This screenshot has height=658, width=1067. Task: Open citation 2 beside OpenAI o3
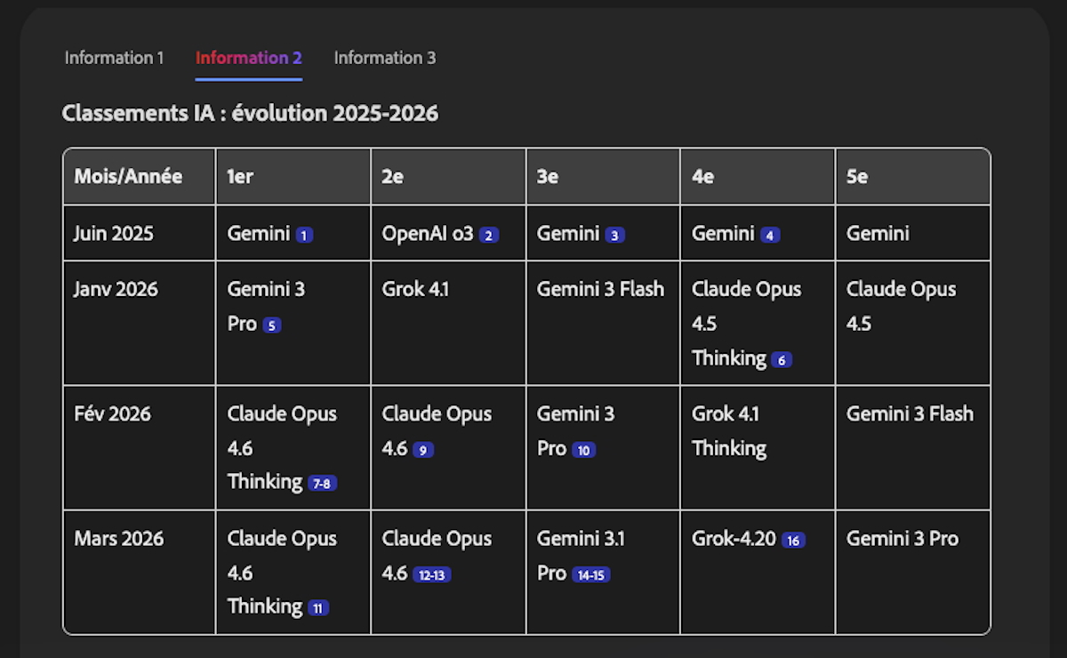489,236
